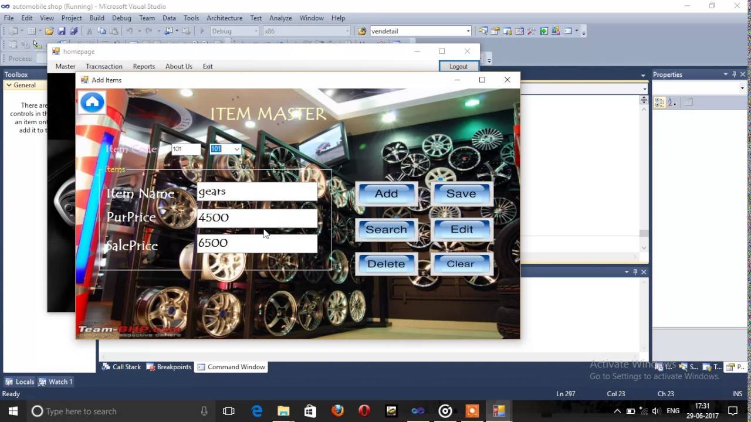Click the Delete button
Viewport: 751px width, 422px height.
pos(386,264)
